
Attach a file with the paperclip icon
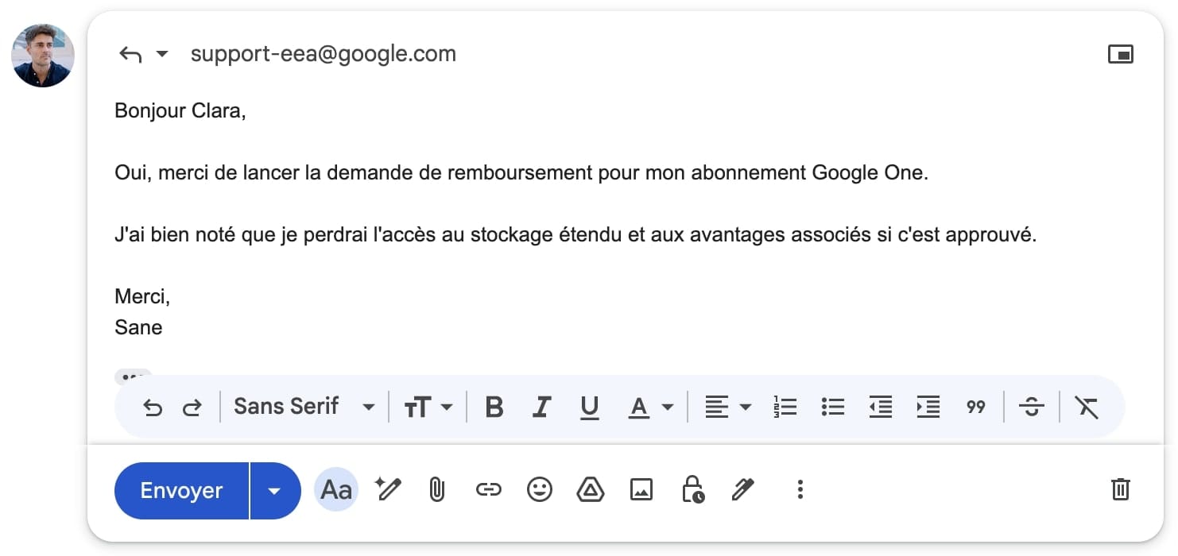436,490
